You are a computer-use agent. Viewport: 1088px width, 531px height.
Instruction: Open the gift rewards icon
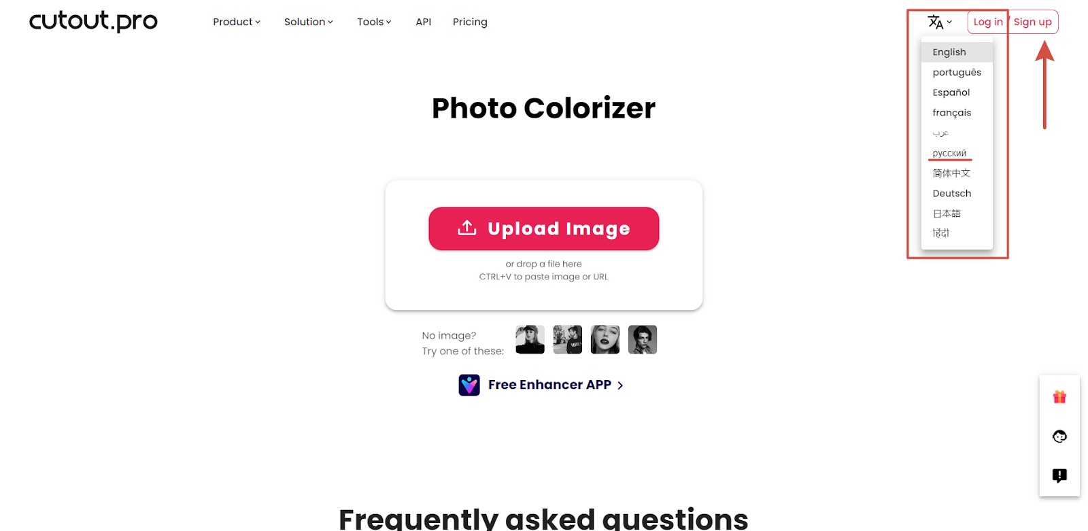1059,397
